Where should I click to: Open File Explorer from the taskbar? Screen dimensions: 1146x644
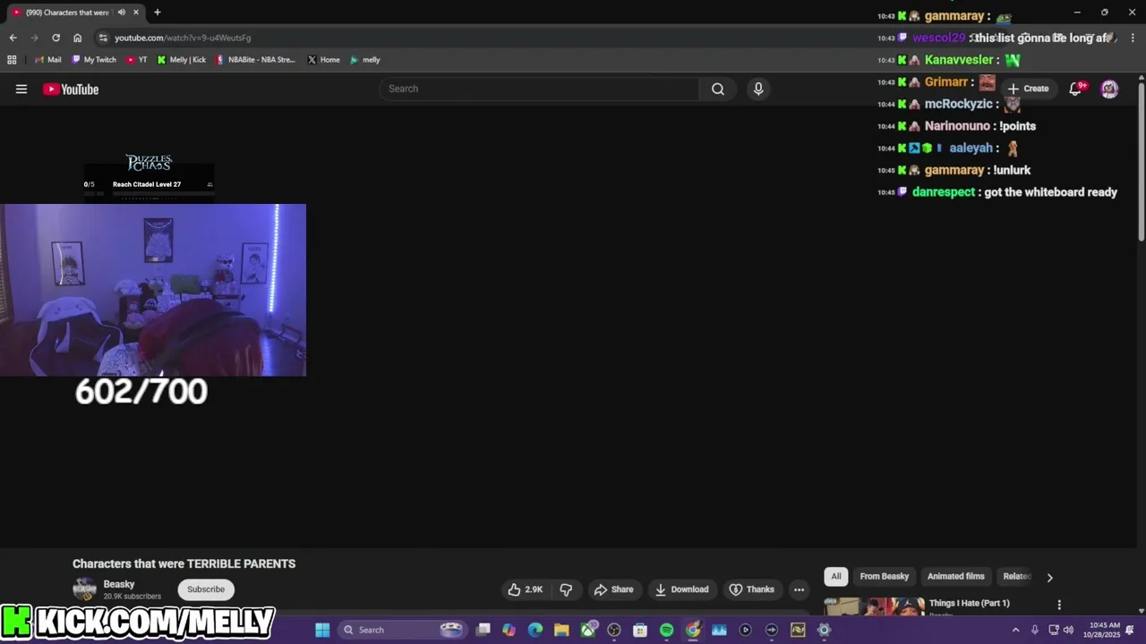coord(561,630)
